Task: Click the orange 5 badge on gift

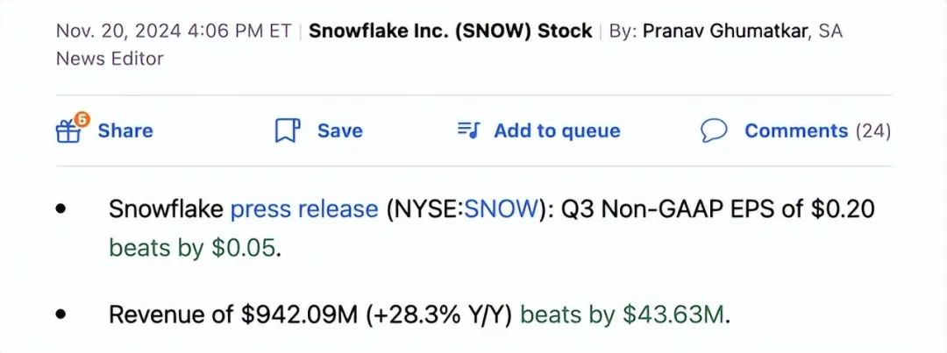Action: 82,119
